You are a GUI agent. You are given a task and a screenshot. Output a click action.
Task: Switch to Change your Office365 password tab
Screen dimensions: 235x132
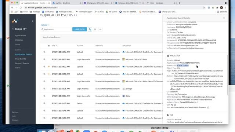click(98, 3)
